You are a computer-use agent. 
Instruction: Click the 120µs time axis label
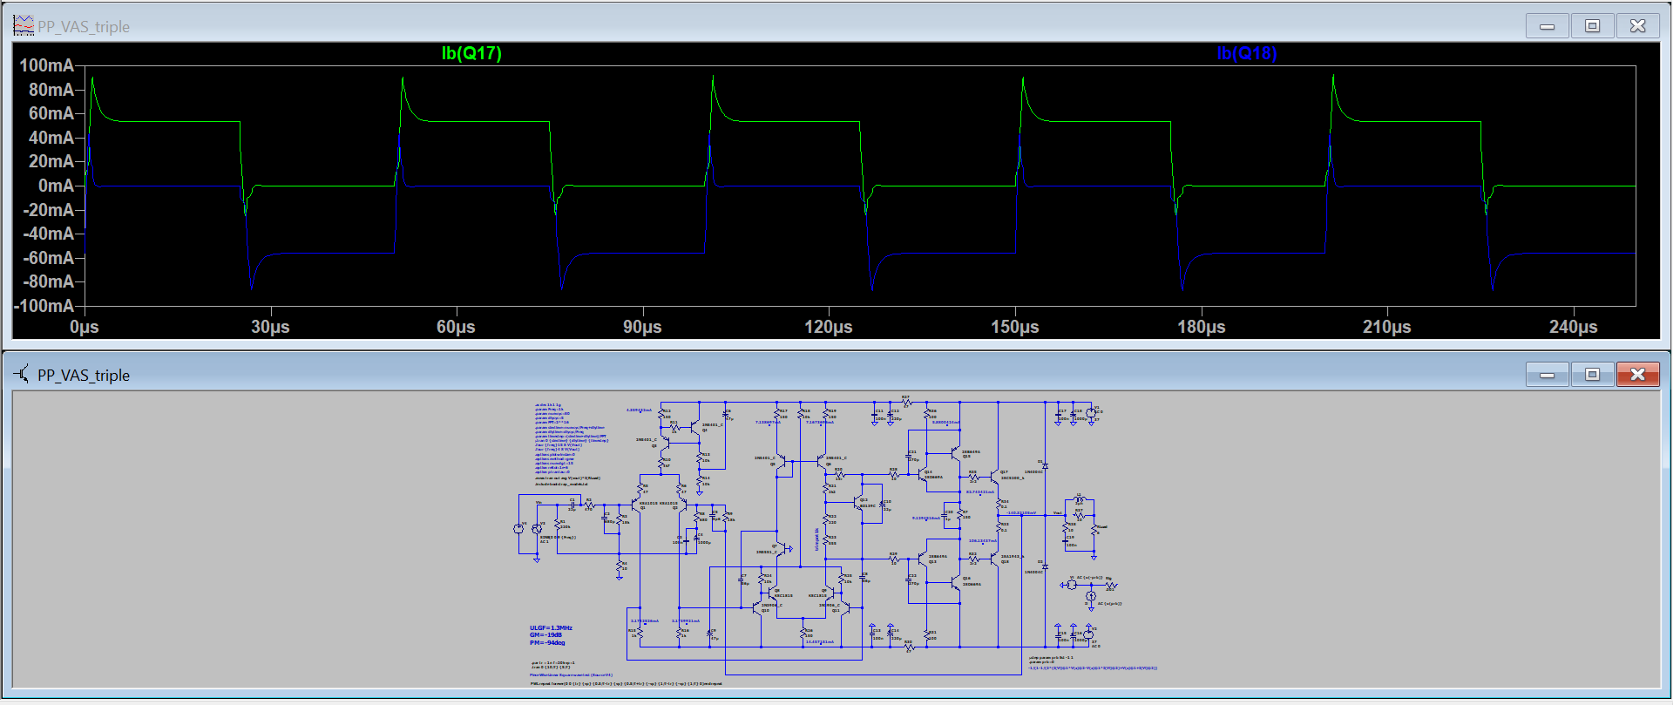pyautogui.click(x=829, y=327)
